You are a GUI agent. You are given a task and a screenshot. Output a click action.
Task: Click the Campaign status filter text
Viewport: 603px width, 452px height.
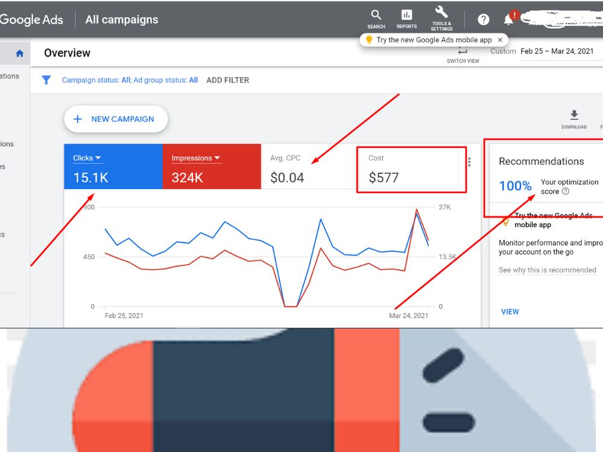point(130,80)
